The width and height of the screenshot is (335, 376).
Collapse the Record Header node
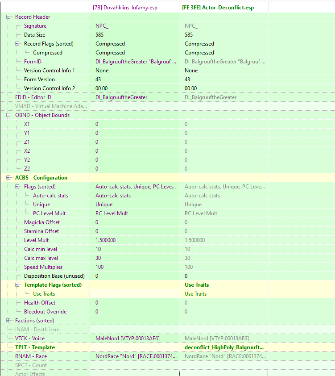coord(8,17)
